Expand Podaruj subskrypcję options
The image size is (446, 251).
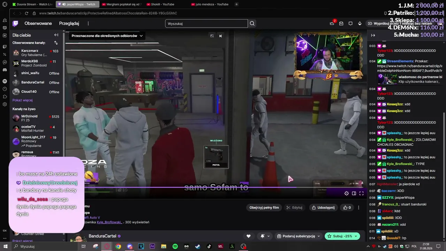tap(298, 236)
